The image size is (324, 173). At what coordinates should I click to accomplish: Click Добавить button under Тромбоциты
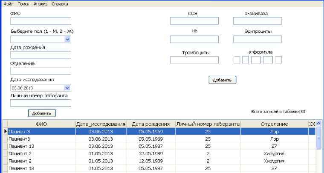click(223, 80)
